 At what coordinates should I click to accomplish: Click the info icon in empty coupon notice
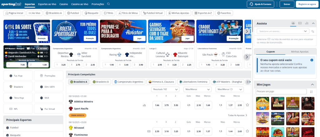point(312,60)
